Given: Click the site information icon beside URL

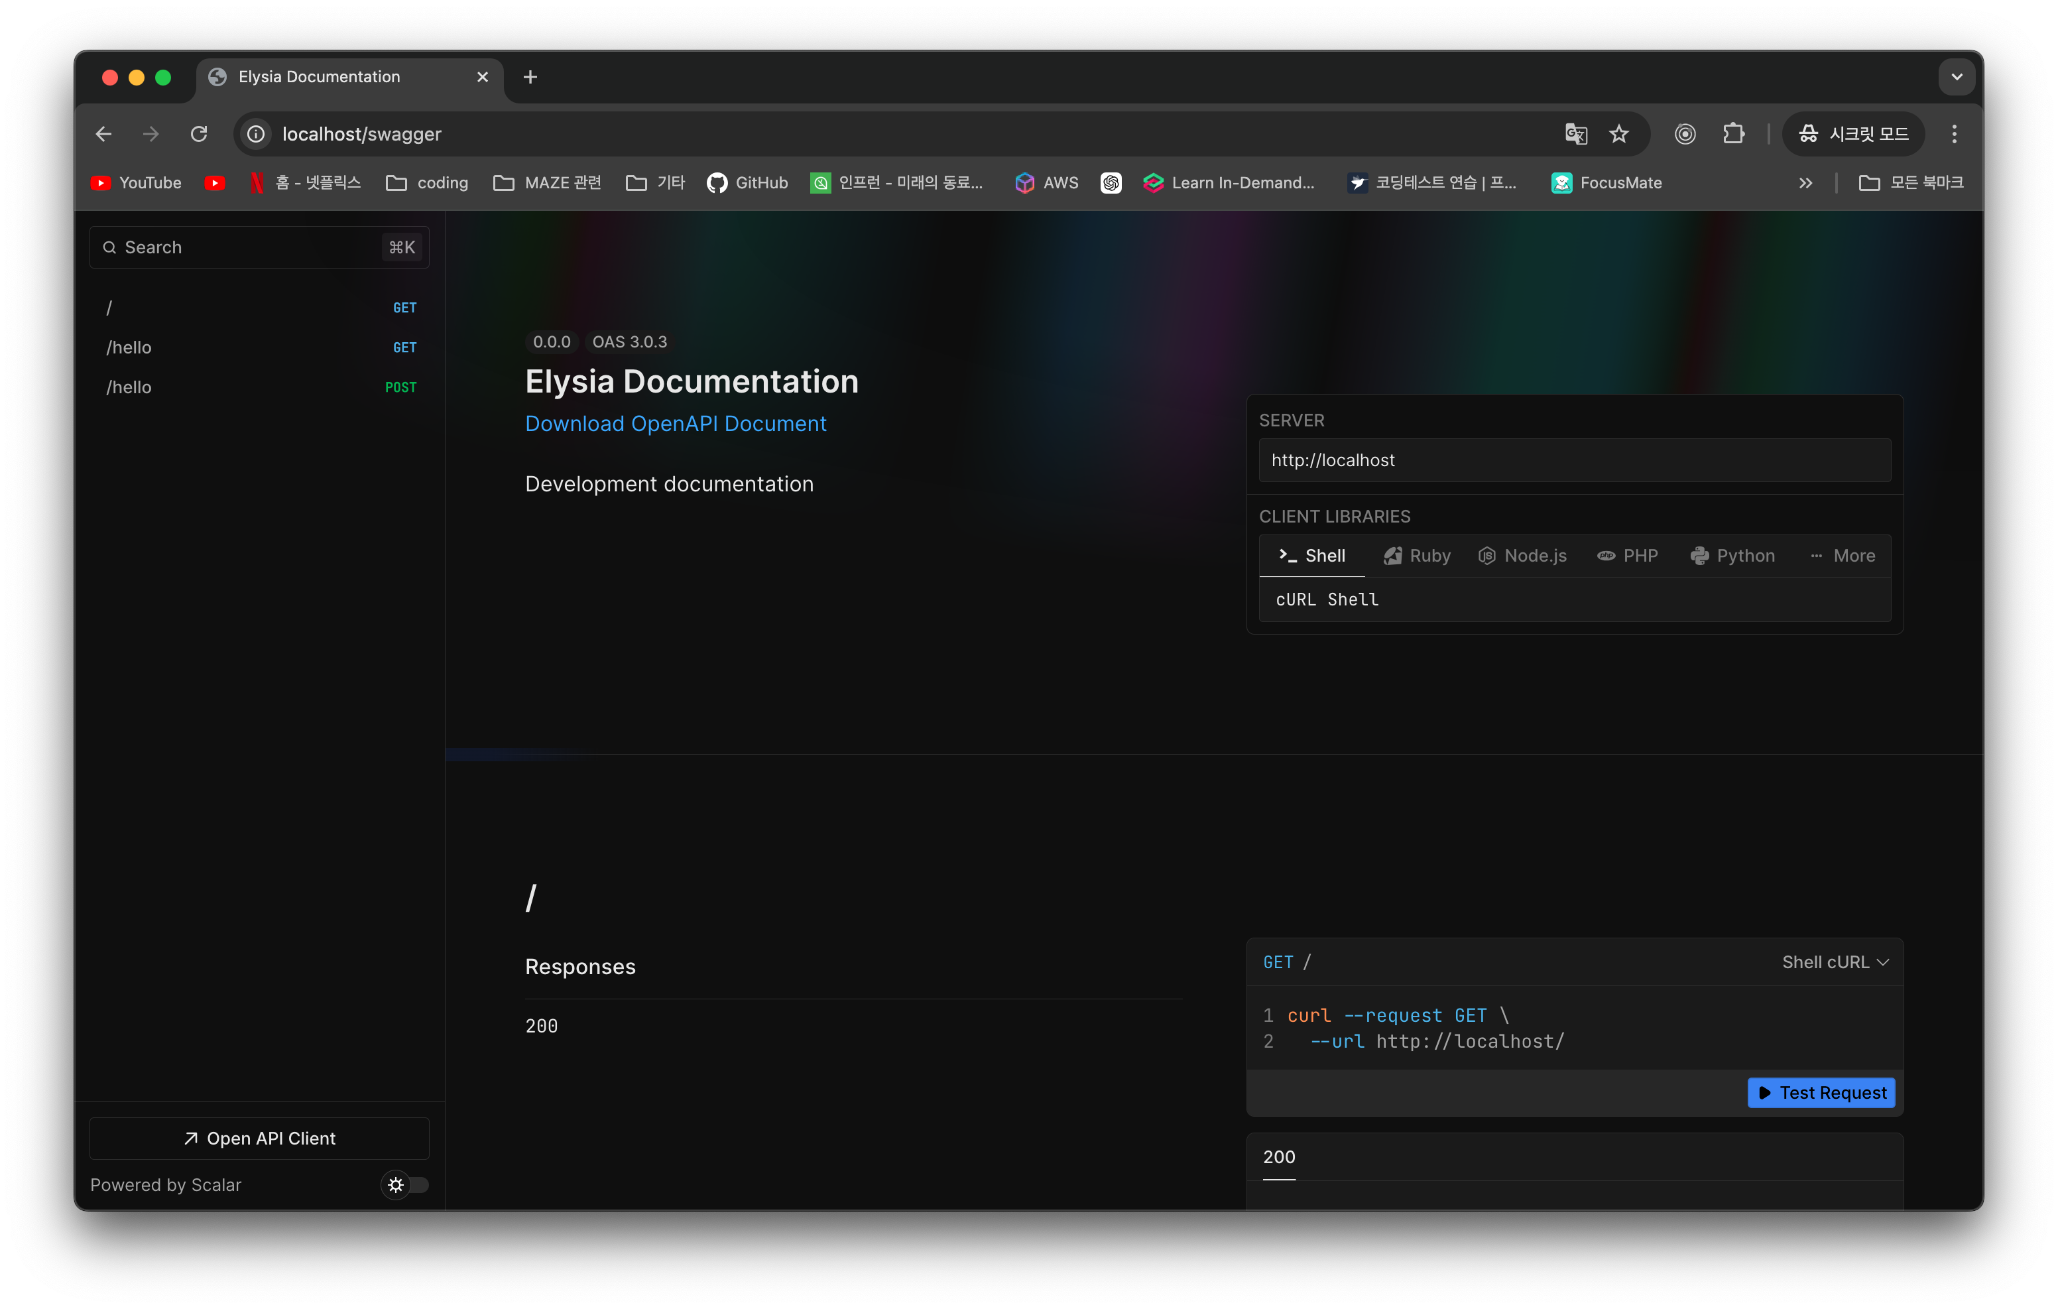Looking at the screenshot, I should point(255,134).
